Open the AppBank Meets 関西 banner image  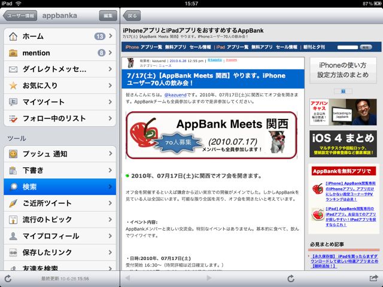coord(211,135)
